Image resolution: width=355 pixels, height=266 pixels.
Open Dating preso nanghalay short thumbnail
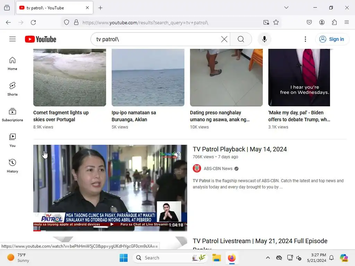point(226,78)
